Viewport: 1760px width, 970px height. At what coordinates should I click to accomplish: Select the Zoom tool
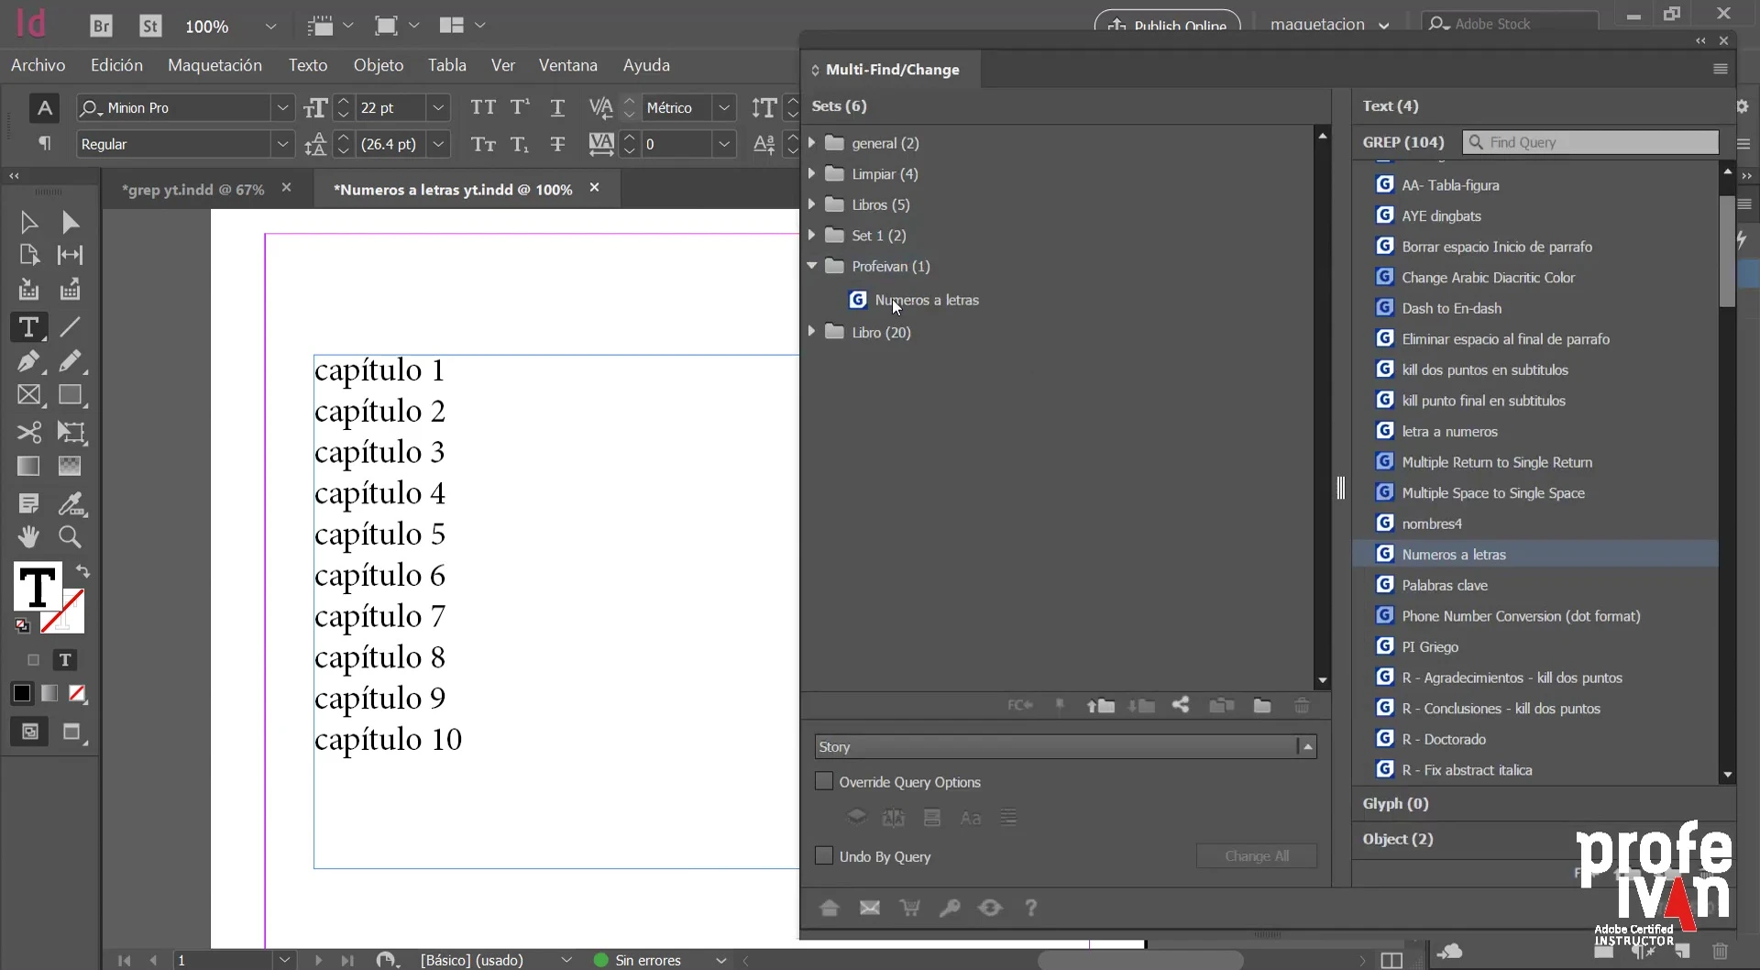(x=71, y=536)
